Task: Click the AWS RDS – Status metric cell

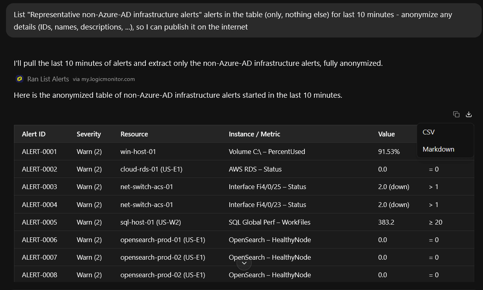Action: [255, 169]
